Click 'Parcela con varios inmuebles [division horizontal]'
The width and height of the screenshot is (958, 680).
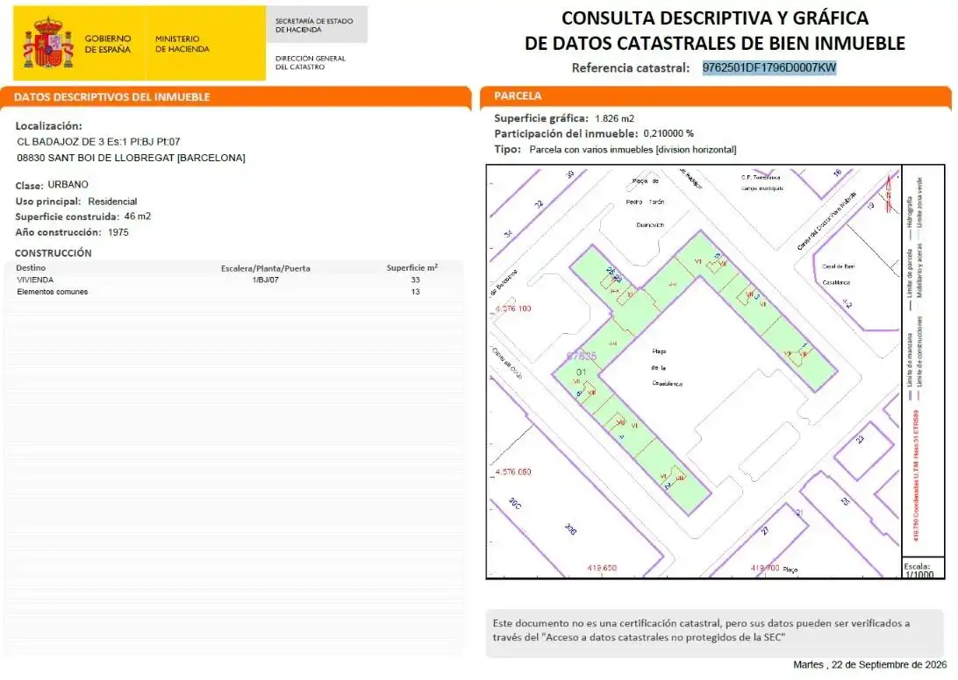(633, 150)
